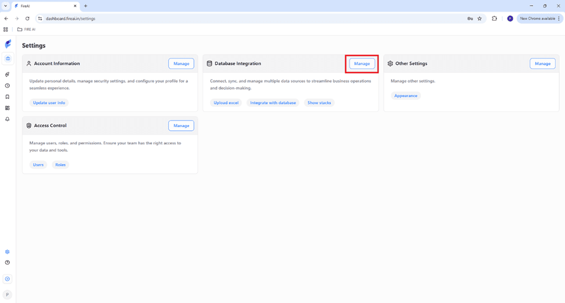The height and width of the screenshot is (303, 565).
Task: Open the FIRE AI bookmark folder
Action: [26, 29]
